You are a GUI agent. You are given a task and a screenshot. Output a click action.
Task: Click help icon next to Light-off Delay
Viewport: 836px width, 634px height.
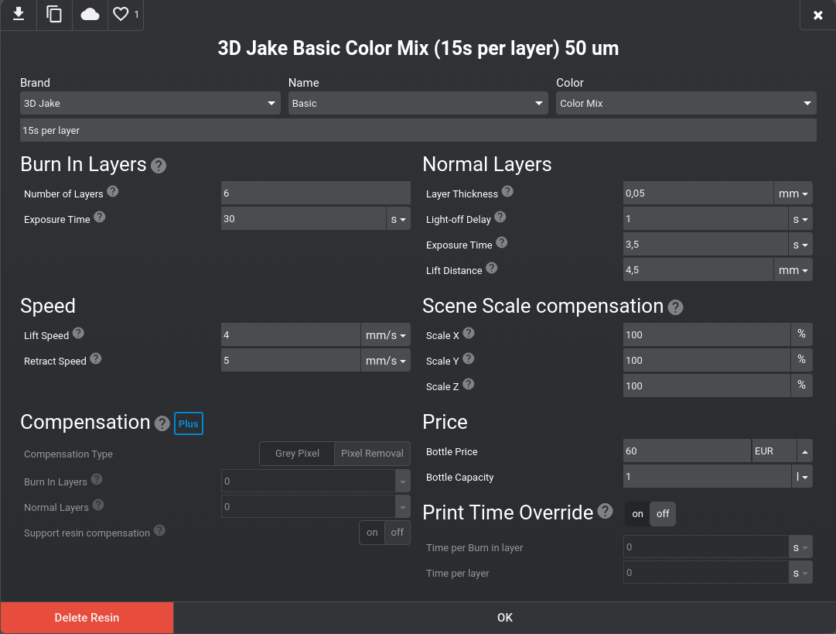pyautogui.click(x=500, y=218)
